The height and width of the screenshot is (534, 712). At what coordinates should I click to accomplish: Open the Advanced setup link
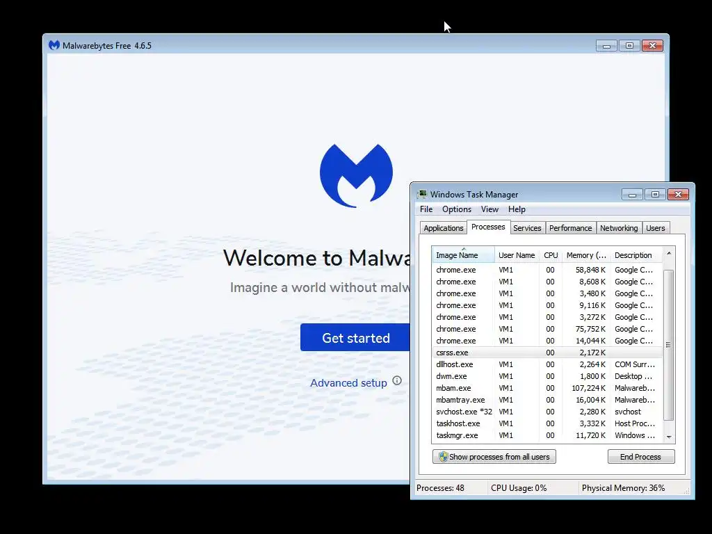coord(348,383)
